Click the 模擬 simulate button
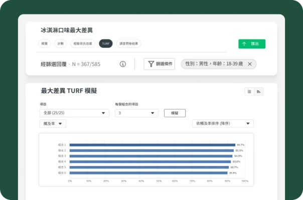The width and height of the screenshot is (303, 200). pos(175,113)
